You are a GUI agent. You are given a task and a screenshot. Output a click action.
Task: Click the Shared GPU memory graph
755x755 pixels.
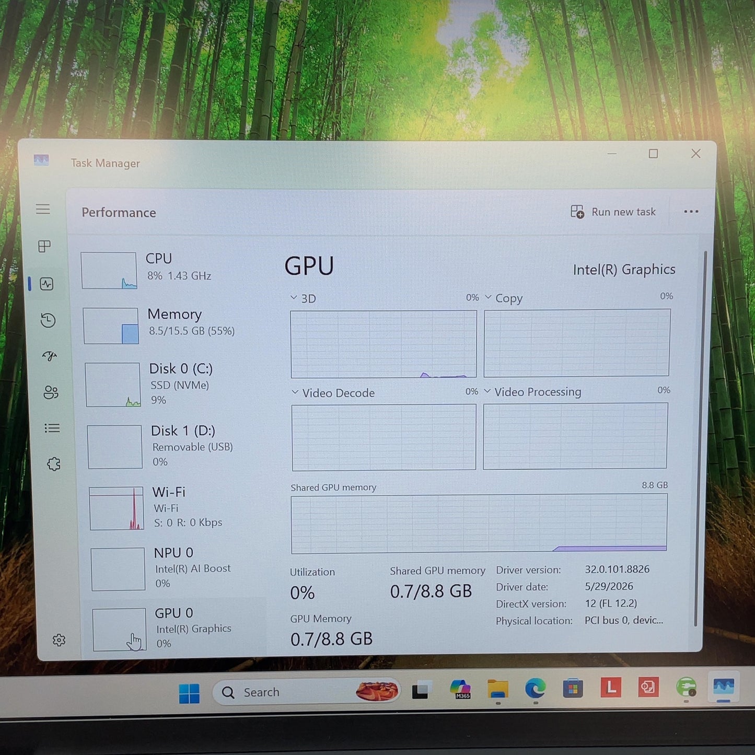(479, 524)
